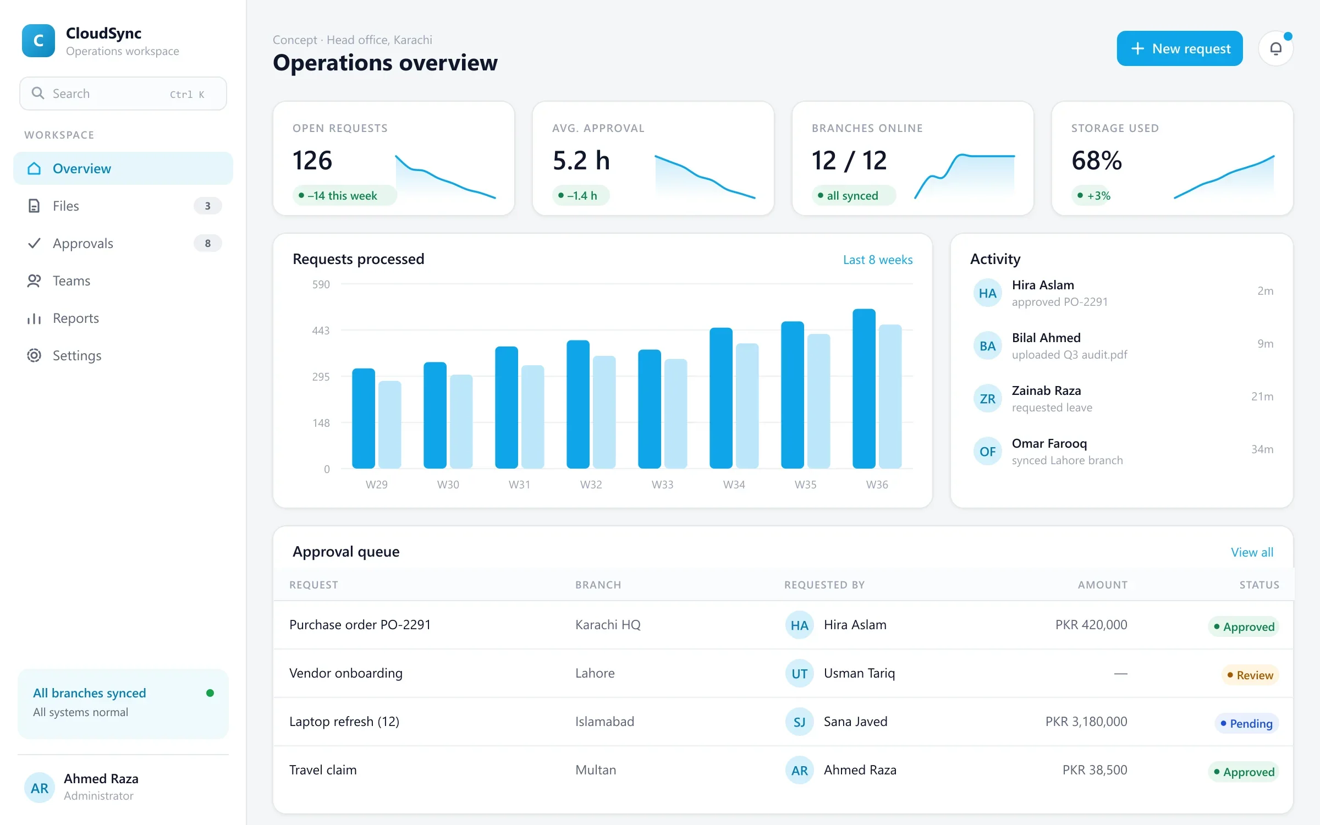Open notifications bell icon

tap(1275, 48)
